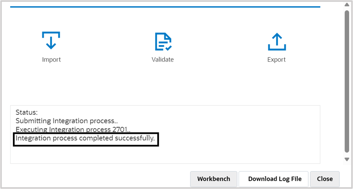Image resolution: width=353 pixels, height=189 pixels.
Task: Click the scrollbar track below the thumb
Action: coord(347,154)
